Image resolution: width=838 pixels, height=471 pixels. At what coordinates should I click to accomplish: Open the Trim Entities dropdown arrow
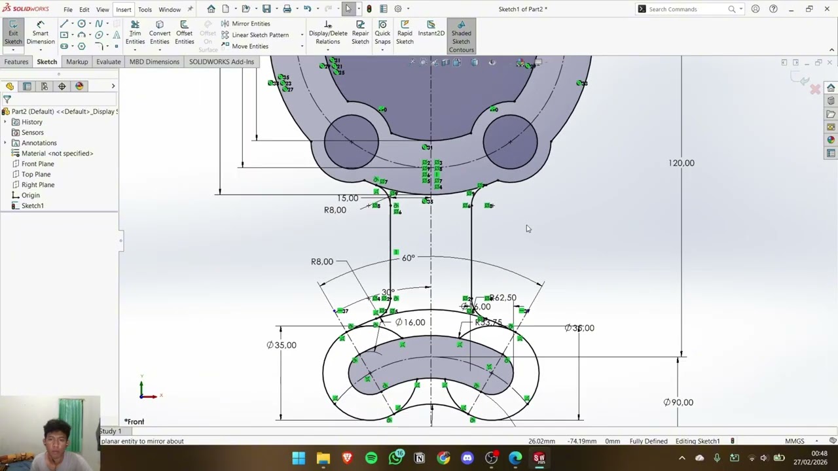click(135, 50)
